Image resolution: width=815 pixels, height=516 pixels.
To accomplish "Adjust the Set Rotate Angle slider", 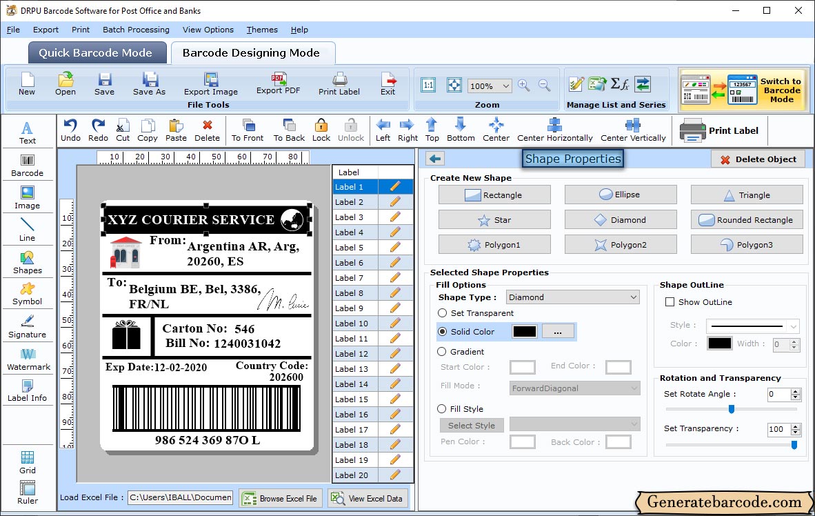I will click(x=732, y=409).
